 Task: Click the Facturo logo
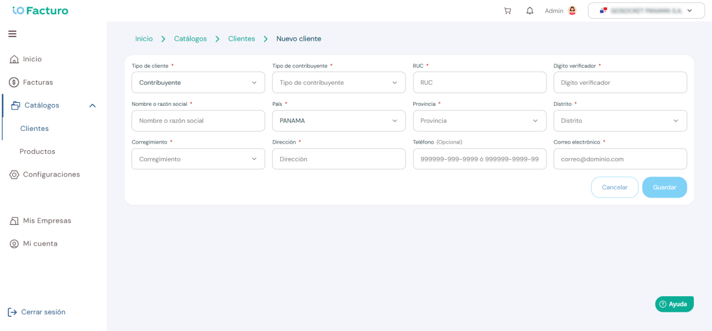click(41, 10)
